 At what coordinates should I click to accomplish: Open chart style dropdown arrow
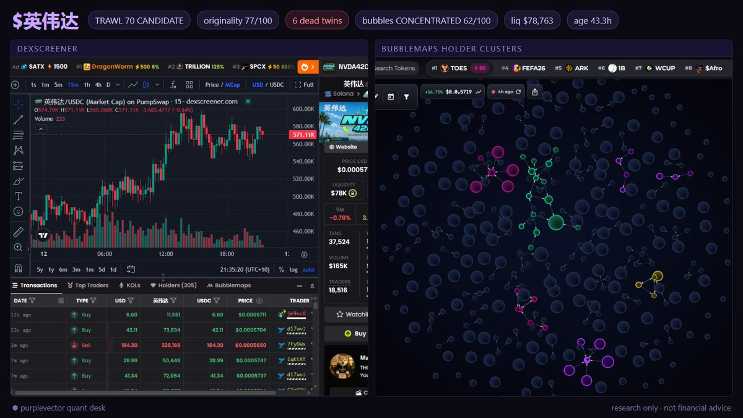[159, 85]
